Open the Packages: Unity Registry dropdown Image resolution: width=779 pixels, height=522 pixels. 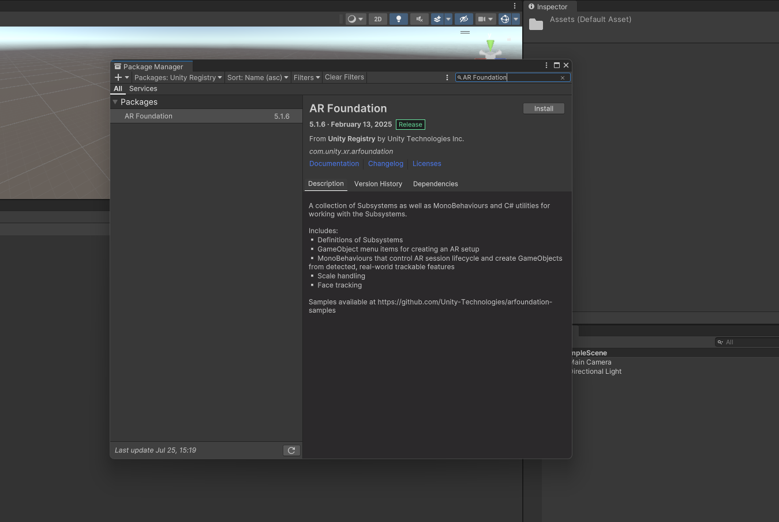tap(178, 77)
